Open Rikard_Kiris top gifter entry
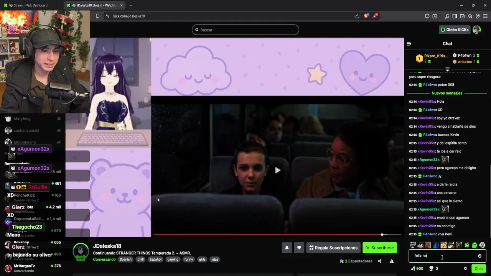Image resolution: width=491 pixels, height=276 pixels. coord(432,58)
